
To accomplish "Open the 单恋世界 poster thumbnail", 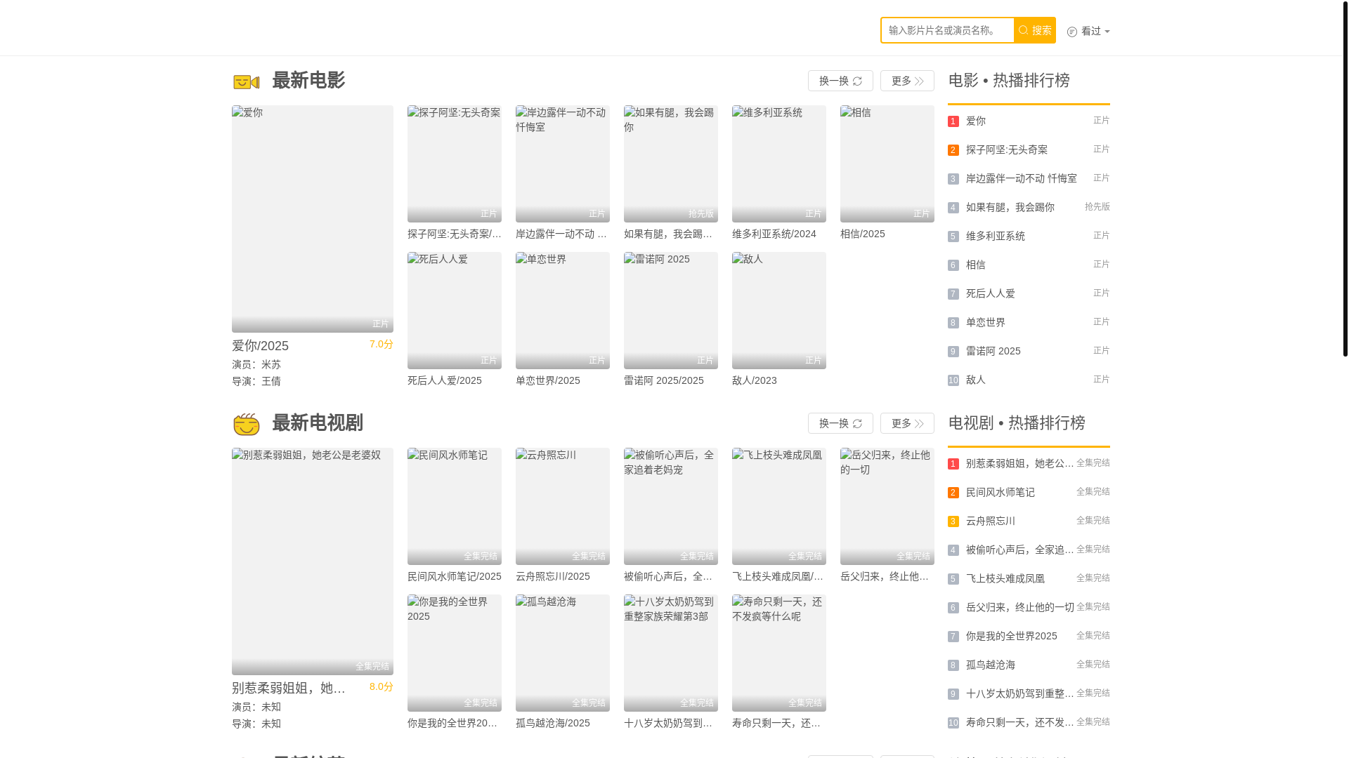I will [563, 310].
